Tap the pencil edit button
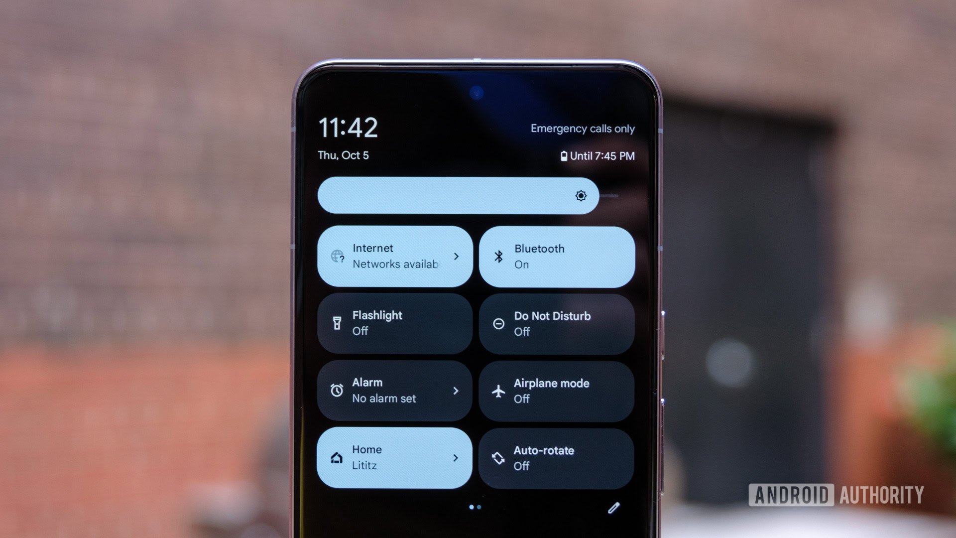This screenshot has height=538, width=956. [x=613, y=506]
